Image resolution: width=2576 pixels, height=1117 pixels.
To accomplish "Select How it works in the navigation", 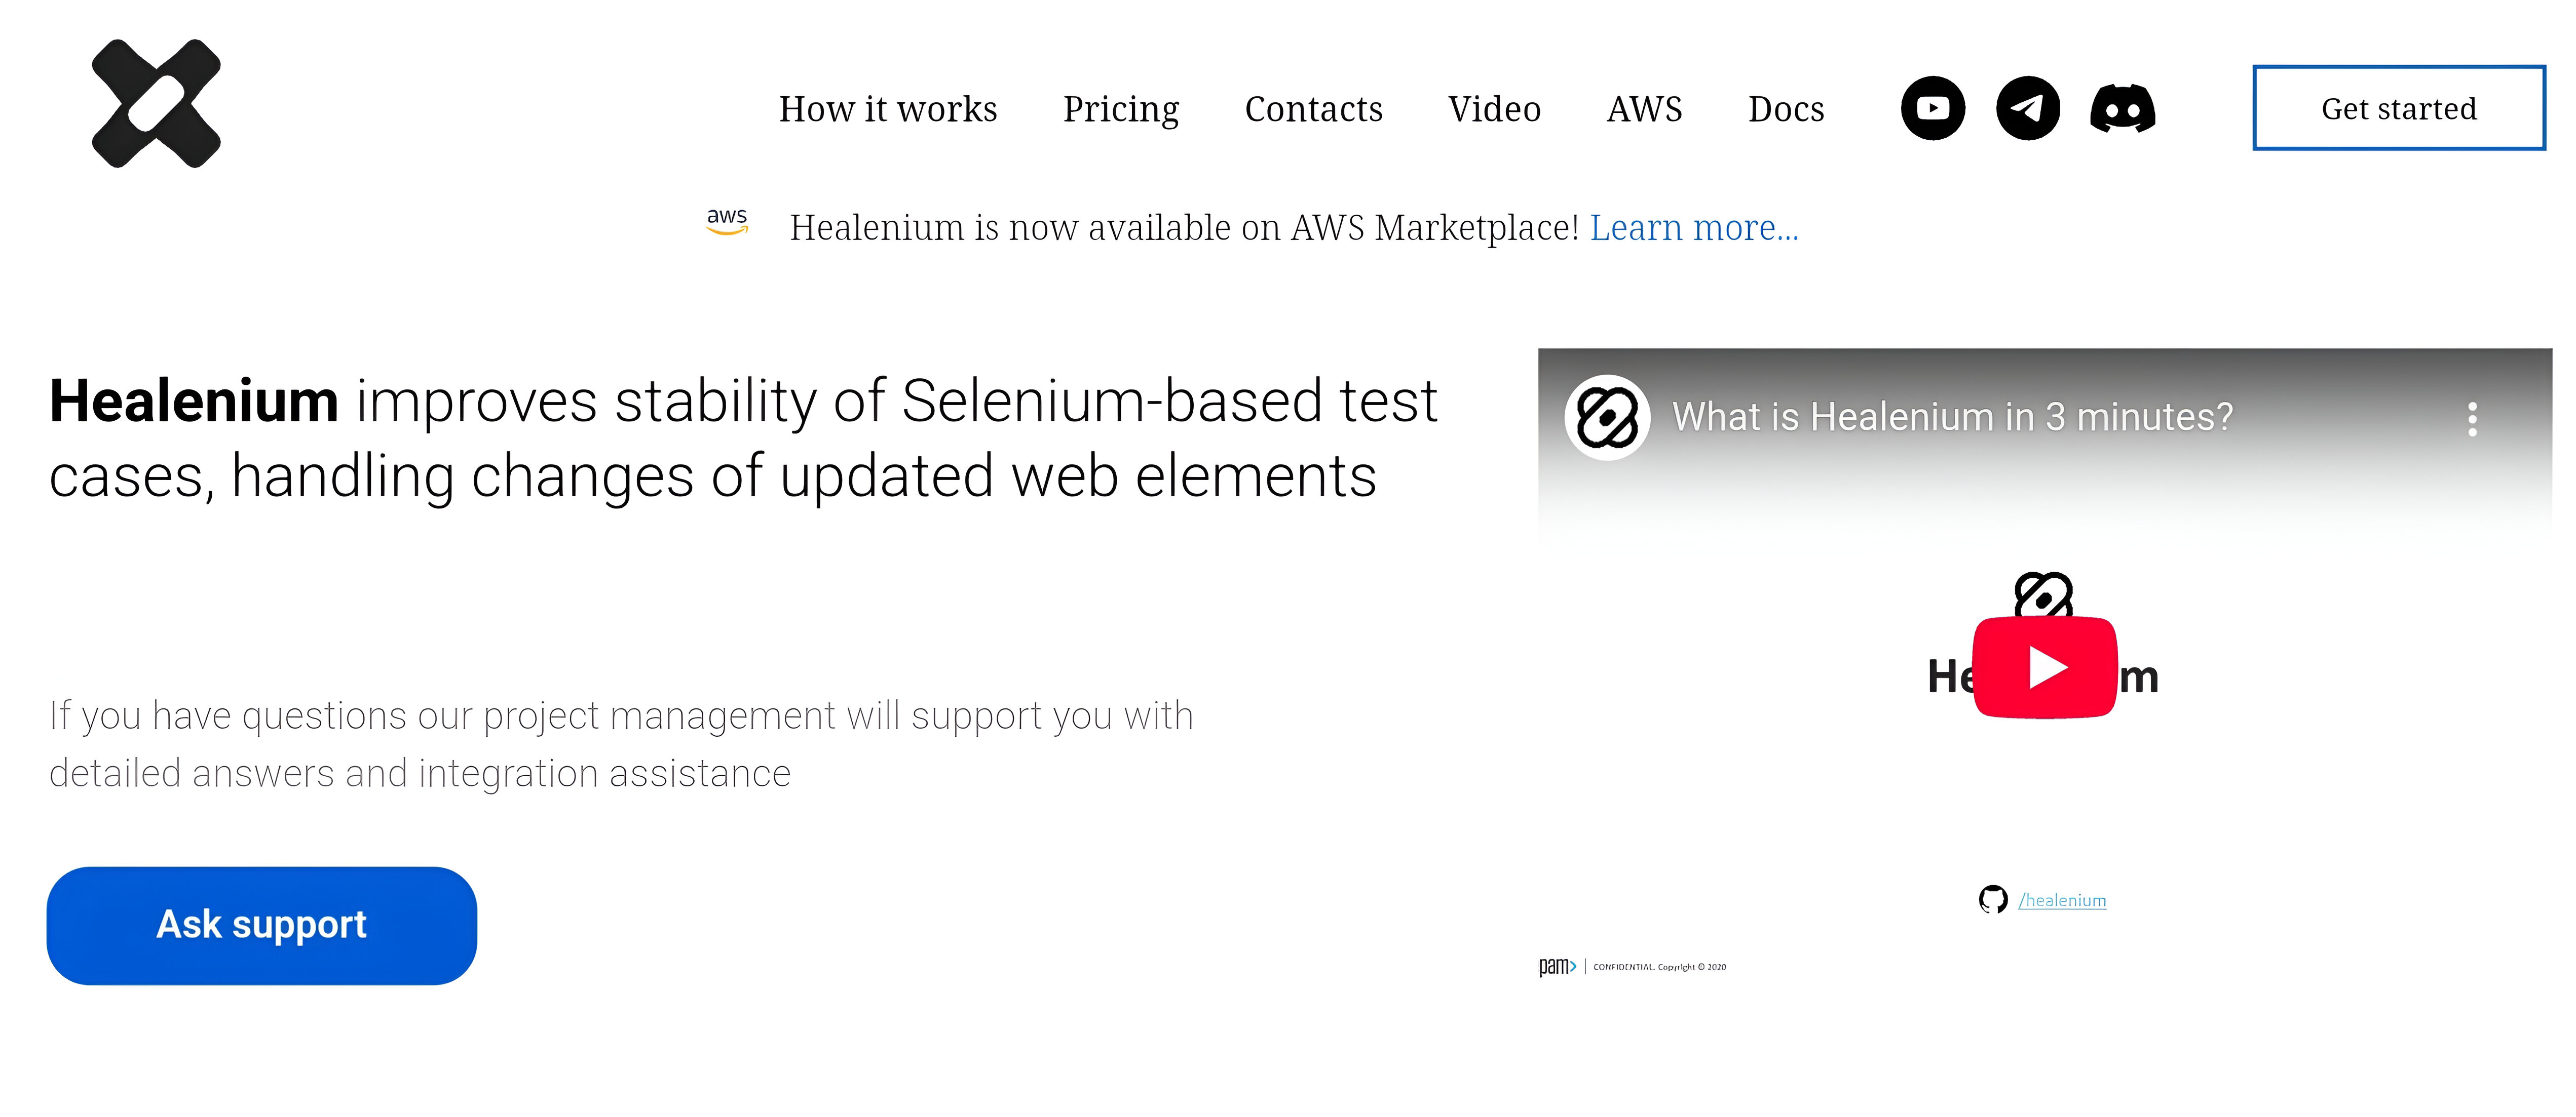I will 887,110.
